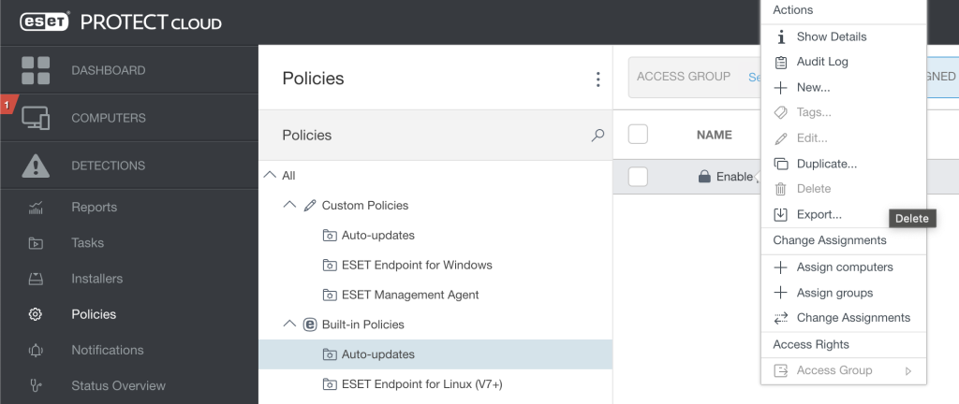Open Status Overview in the sidebar

tap(118, 385)
